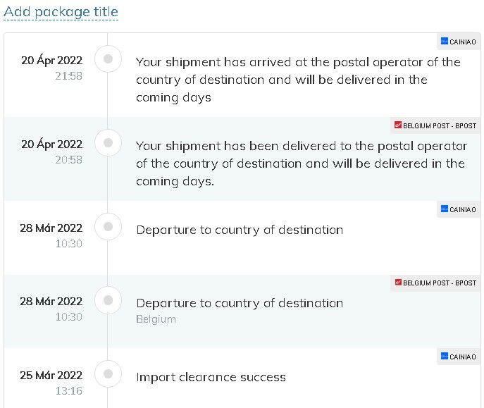
Task: Click first Departure to country of destination
Action: pyautogui.click(x=240, y=230)
